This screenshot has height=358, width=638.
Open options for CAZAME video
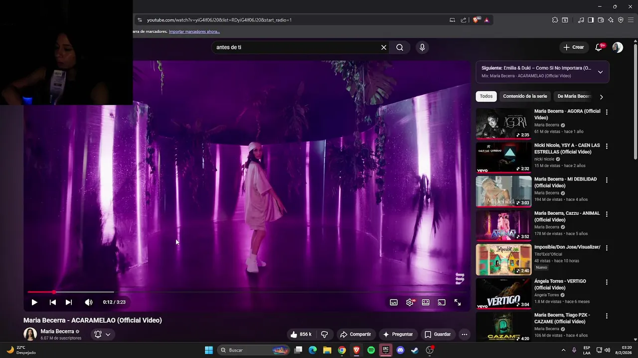[x=607, y=316]
